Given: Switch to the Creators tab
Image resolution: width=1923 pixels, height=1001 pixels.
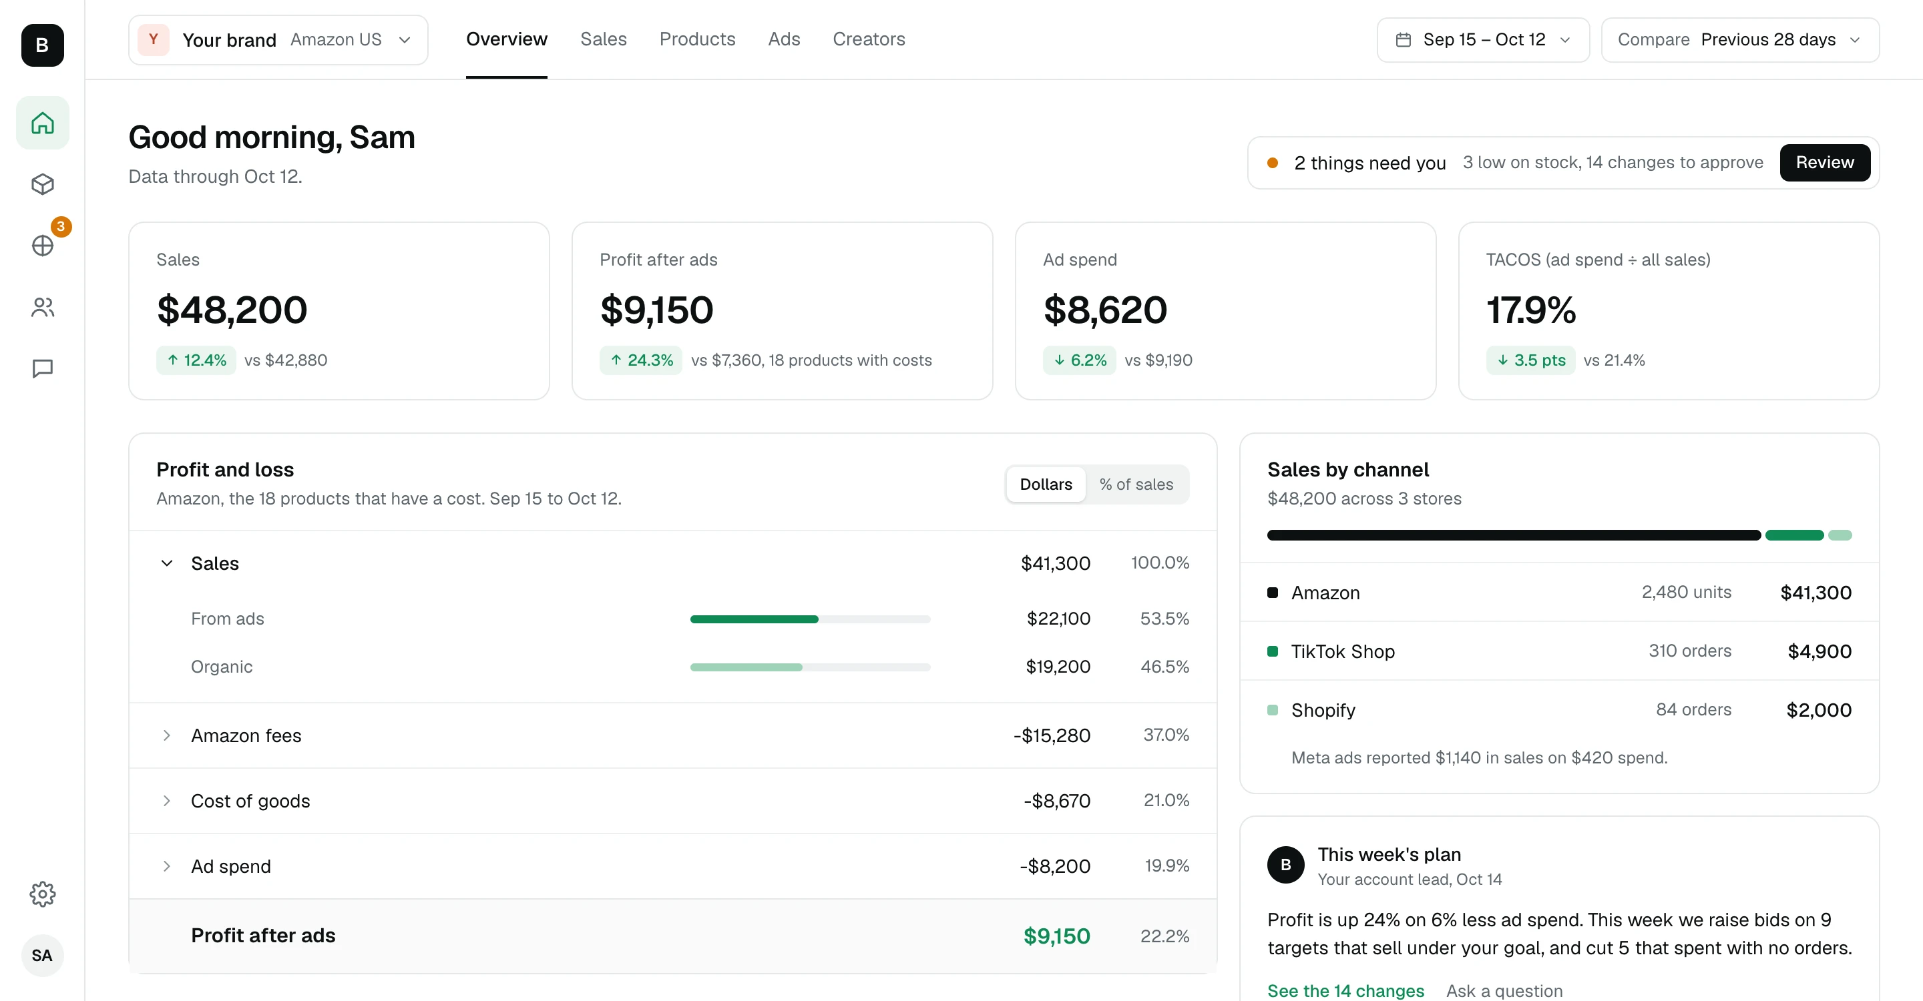Looking at the screenshot, I should click(x=868, y=39).
